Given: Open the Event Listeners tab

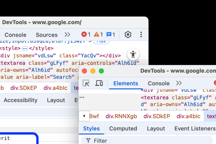Looking at the screenshot, I should click(195, 129).
